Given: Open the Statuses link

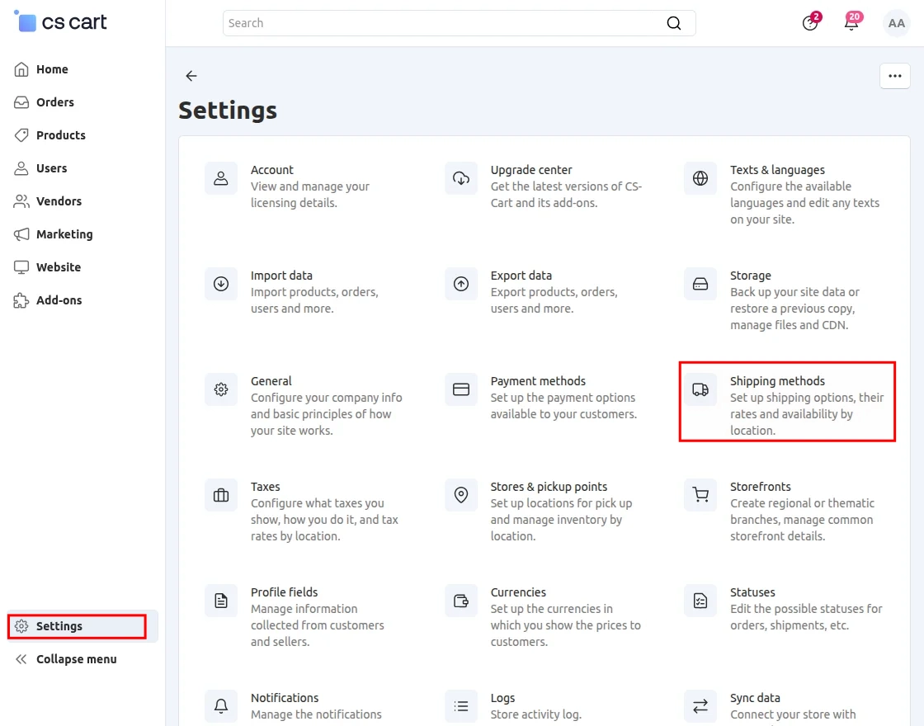Looking at the screenshot, I should (752, 592).
